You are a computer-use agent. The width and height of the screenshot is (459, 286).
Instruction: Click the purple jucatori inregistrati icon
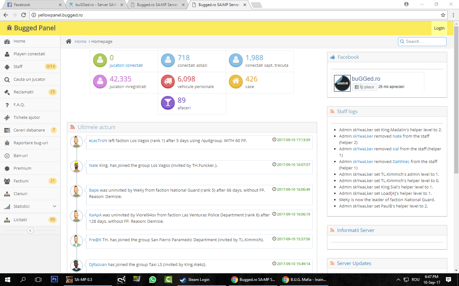100,81
